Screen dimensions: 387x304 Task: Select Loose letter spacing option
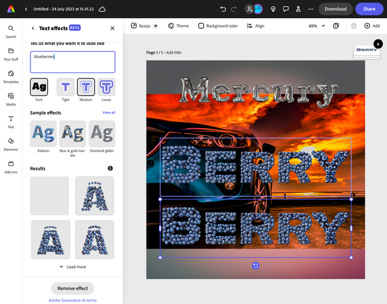pyautogui.click(x=106, y=87)
